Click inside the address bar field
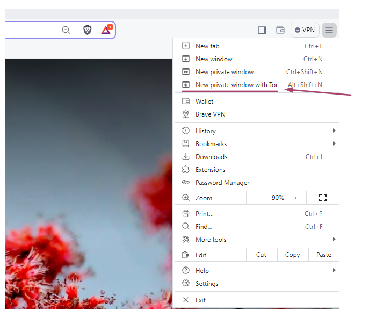 (x=32, y=30)
